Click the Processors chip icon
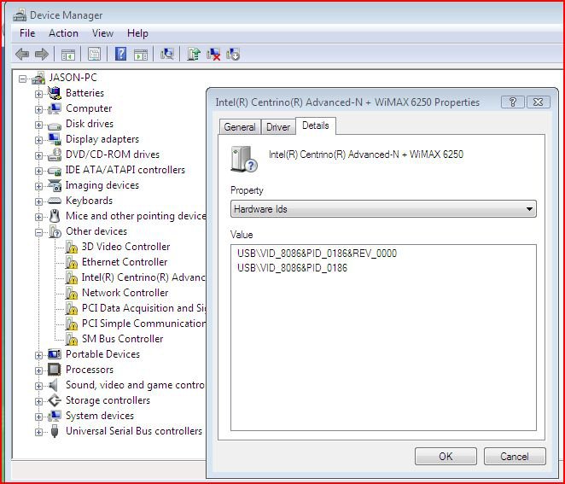This screenshot has height=484, width=565. [x=55, y=370]
